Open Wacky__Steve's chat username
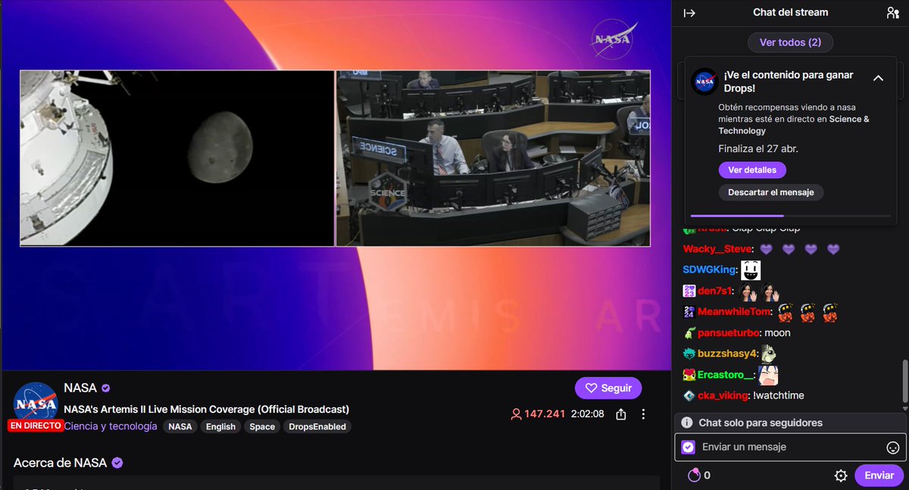 [x=717, y=249]
